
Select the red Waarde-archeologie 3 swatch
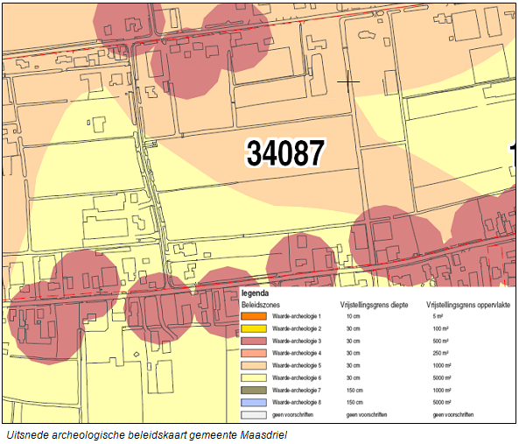point(254,341)
